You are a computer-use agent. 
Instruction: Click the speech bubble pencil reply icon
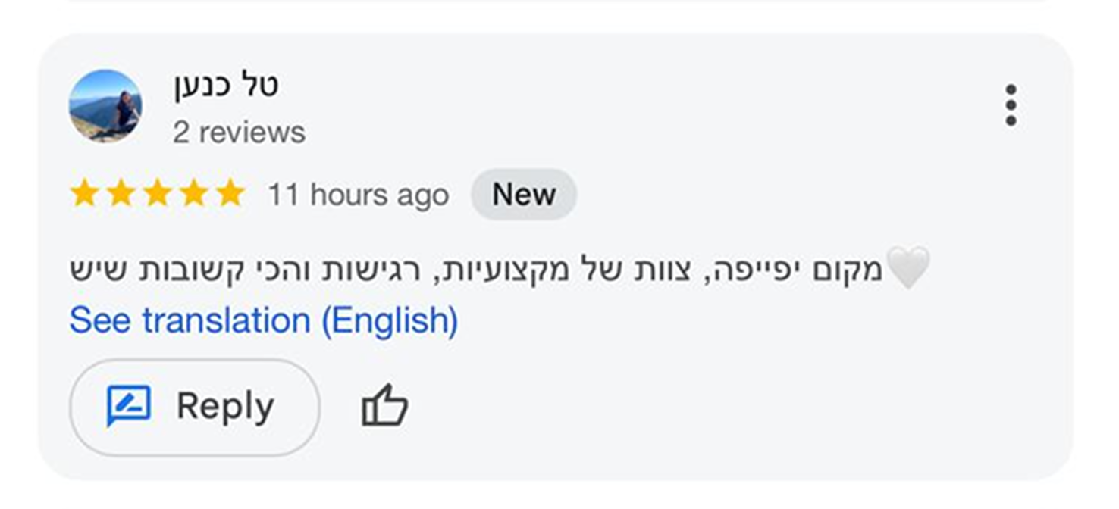(x=129, y=406)
